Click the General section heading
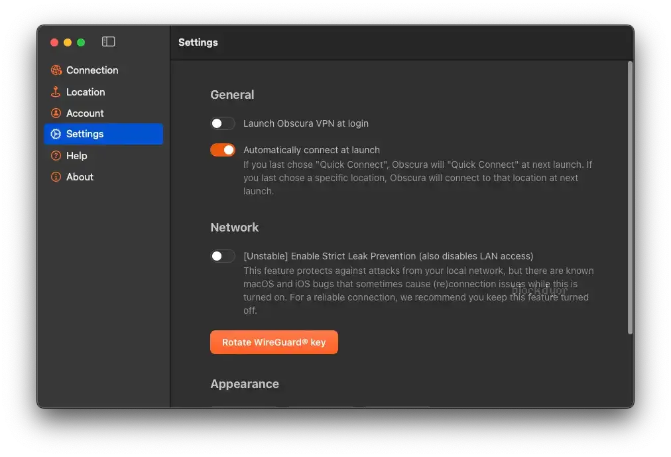This screenshot has width=671, height=457. click(x=232, y=95)
